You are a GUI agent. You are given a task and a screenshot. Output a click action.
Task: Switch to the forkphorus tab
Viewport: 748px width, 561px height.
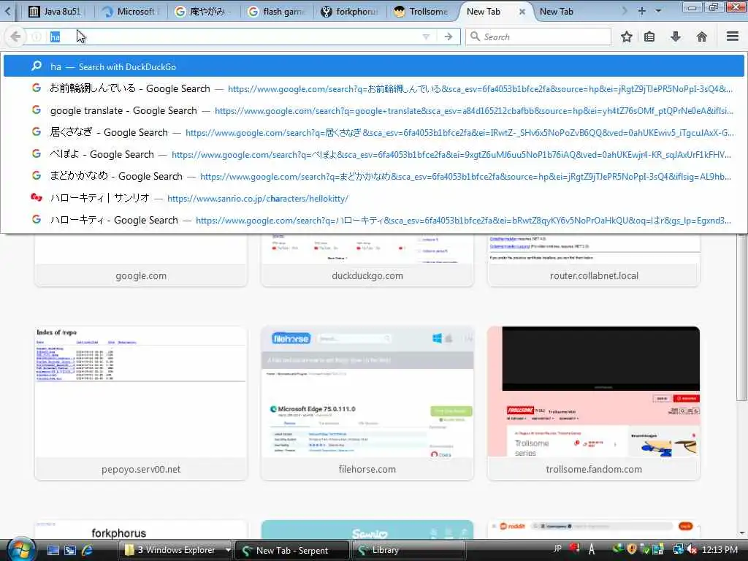pos(351,12)
